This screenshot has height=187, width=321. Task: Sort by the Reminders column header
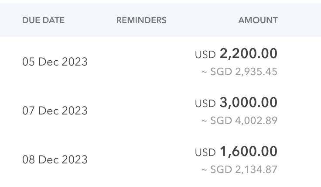click(141, 21)
